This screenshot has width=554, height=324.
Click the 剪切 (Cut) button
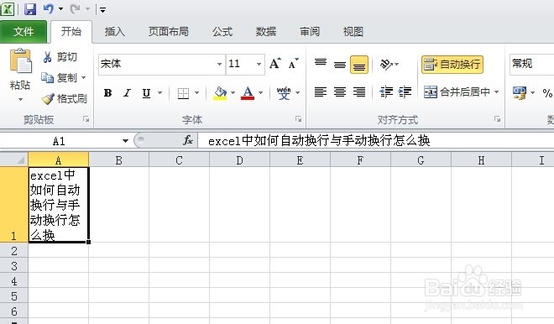60,57
